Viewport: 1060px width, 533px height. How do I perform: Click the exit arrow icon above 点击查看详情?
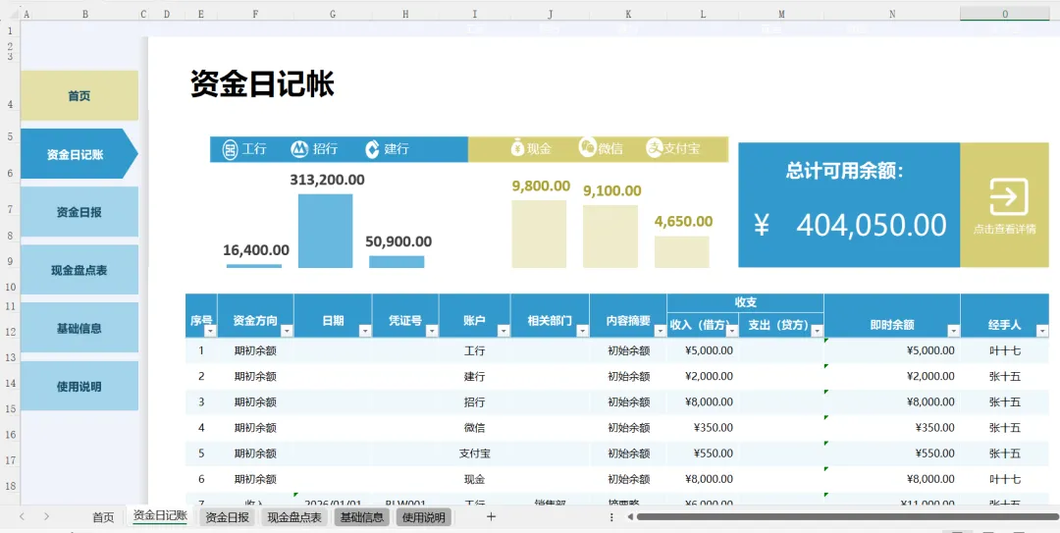(x=1008, y=197)
